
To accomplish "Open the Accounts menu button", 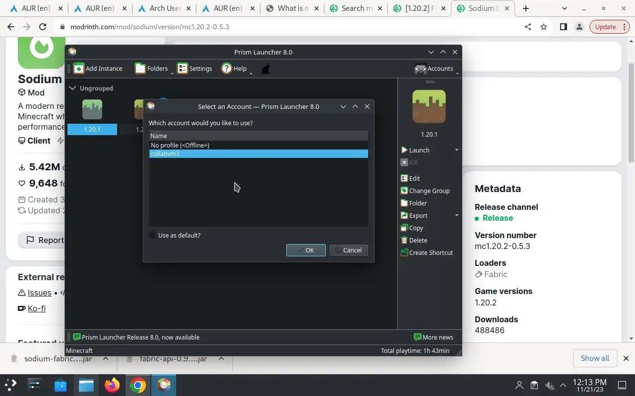I will pos(434,68).
